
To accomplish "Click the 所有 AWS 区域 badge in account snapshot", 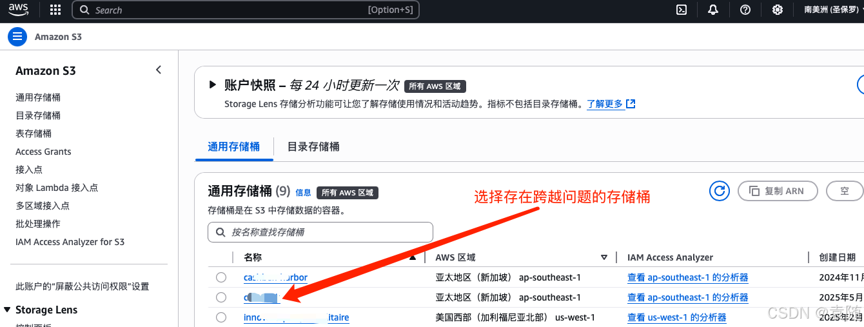I will pyautogui.click(x=435, y=86).
